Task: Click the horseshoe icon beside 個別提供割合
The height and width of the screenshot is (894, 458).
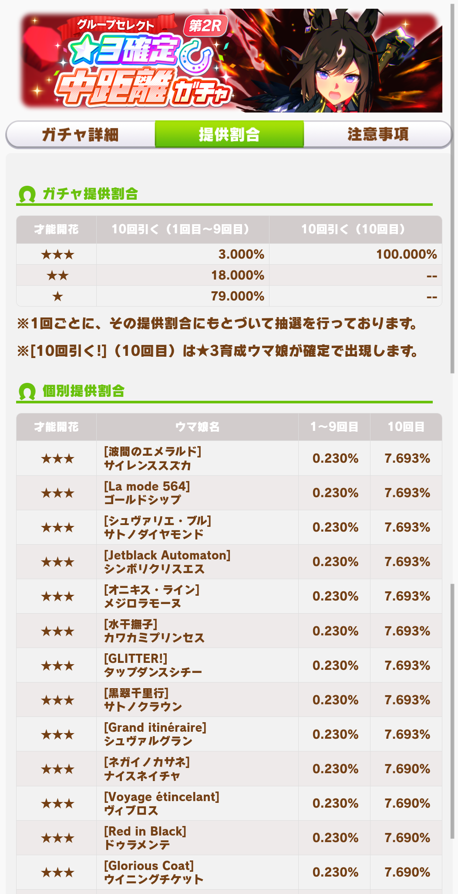Action: pyautogui.click(x=27, y=391)
